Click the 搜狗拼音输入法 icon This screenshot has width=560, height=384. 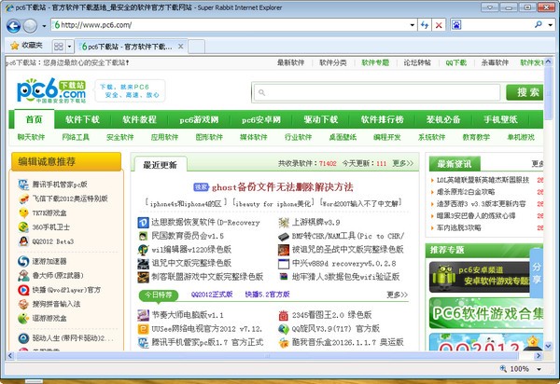pyautogui.click(x=23, y=304)
